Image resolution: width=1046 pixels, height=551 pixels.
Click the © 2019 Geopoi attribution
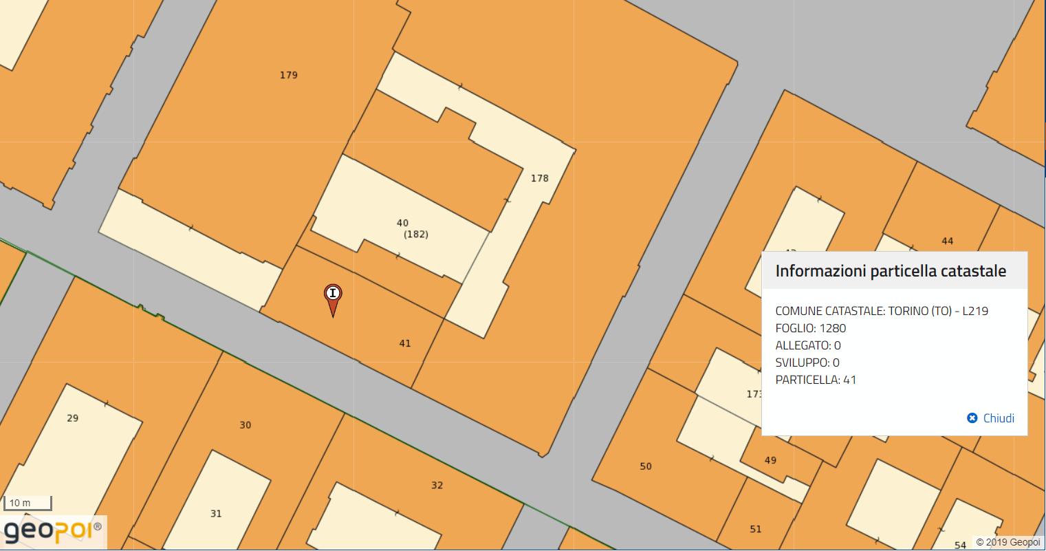[1007, 543]
